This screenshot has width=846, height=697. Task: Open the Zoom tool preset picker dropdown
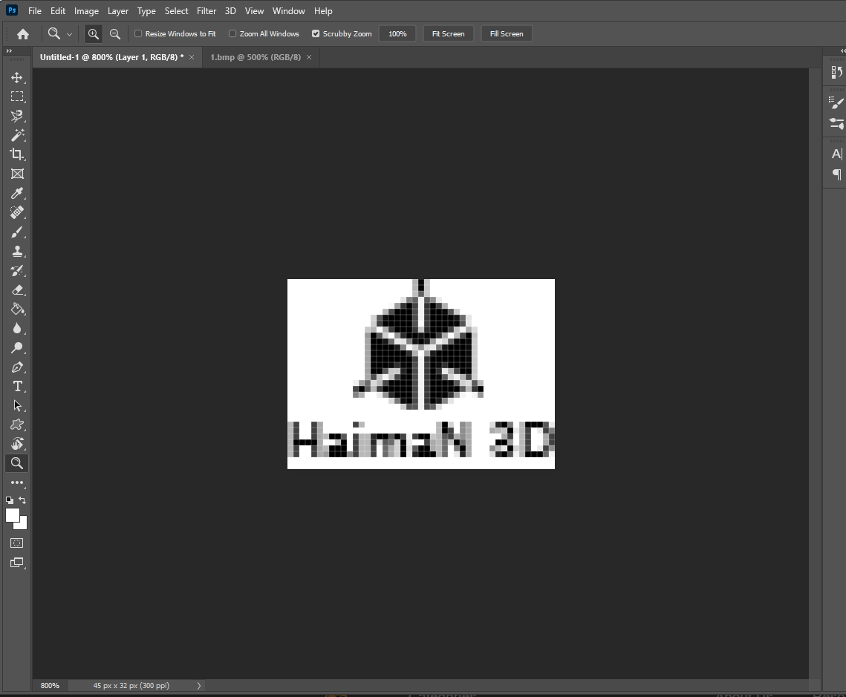coord(69,34)
